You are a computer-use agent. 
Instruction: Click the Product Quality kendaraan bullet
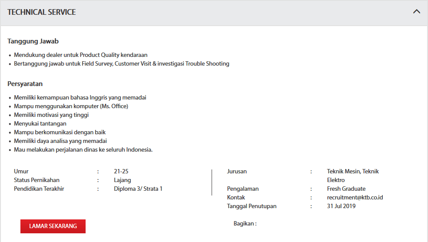tap(80, 55)
